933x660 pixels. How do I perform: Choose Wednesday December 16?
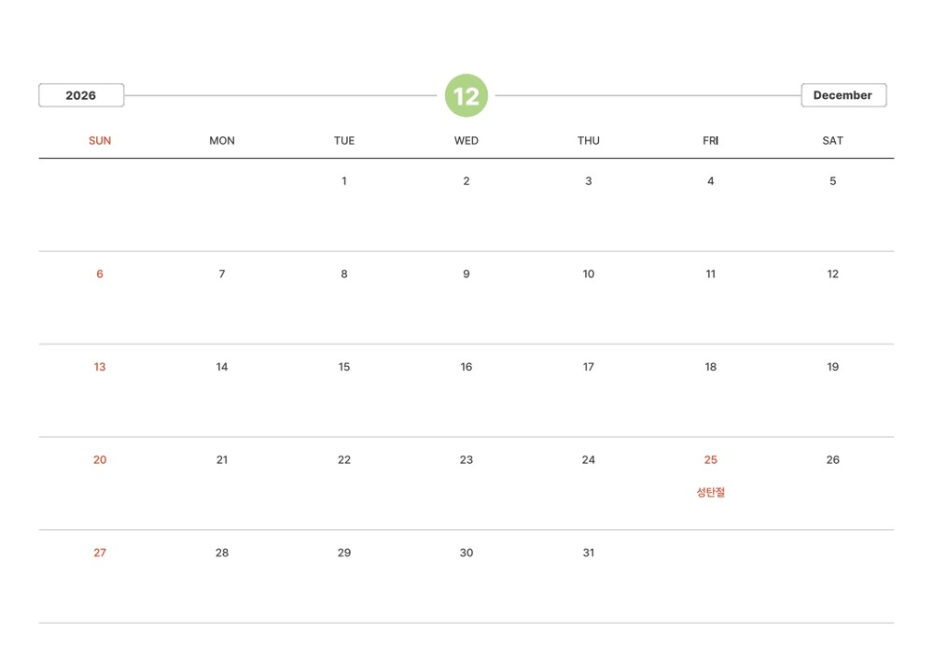(466, 367)
